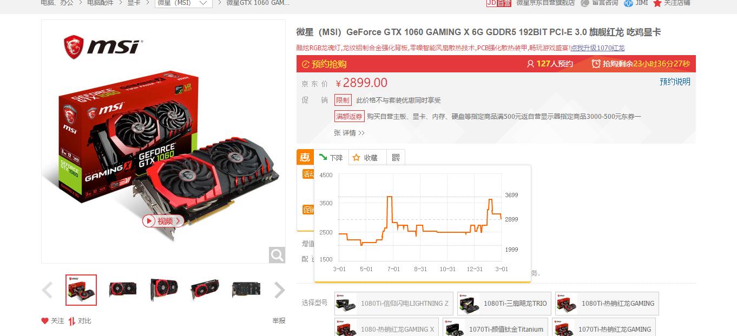Click the 关注 heart icon below the gallery

[45, 321]
